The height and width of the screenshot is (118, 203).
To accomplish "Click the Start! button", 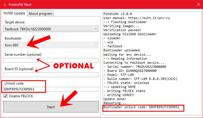I will pos(51,107).
